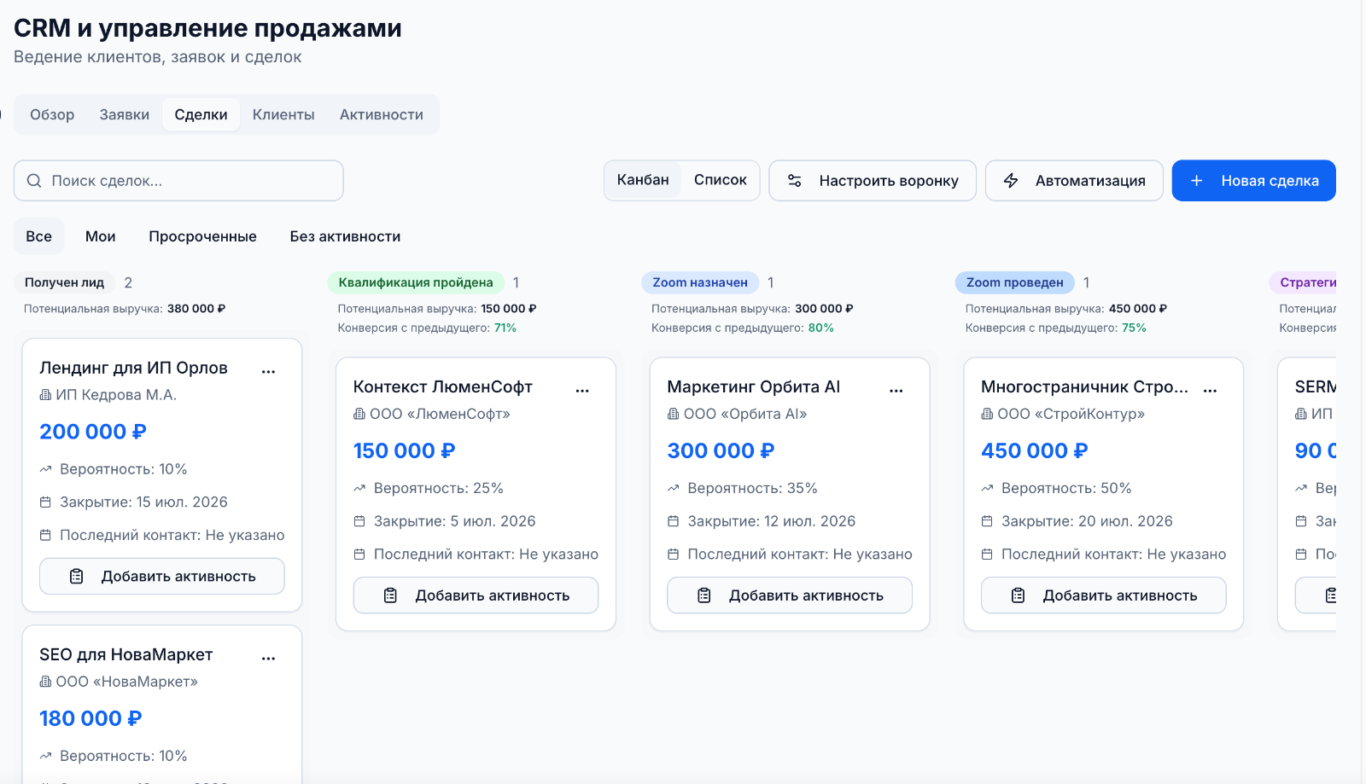
Task: Add activity to Контекст ЛюменСофт deal
Action: pyautogui.click(x=476, y=595)
